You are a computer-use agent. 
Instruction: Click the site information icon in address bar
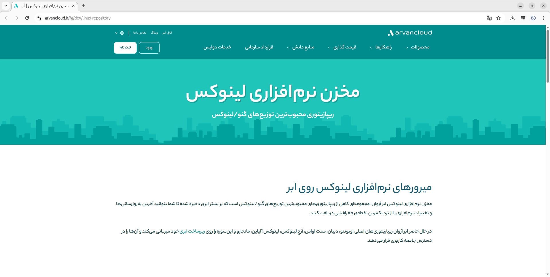point(39,18)
